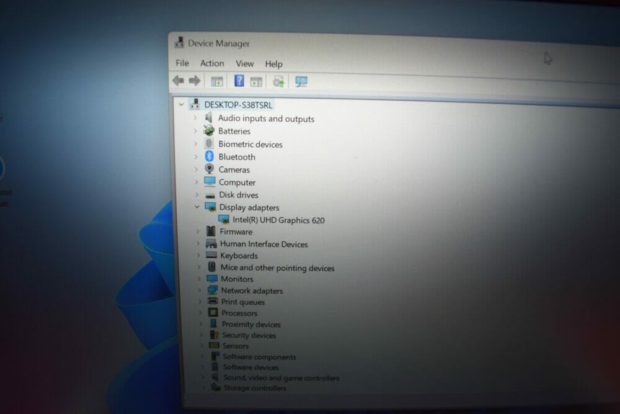The width and height of the screenshot is (620, 414).
Task: Select Mice and other pointing devices label
Action: click(277, 268)
